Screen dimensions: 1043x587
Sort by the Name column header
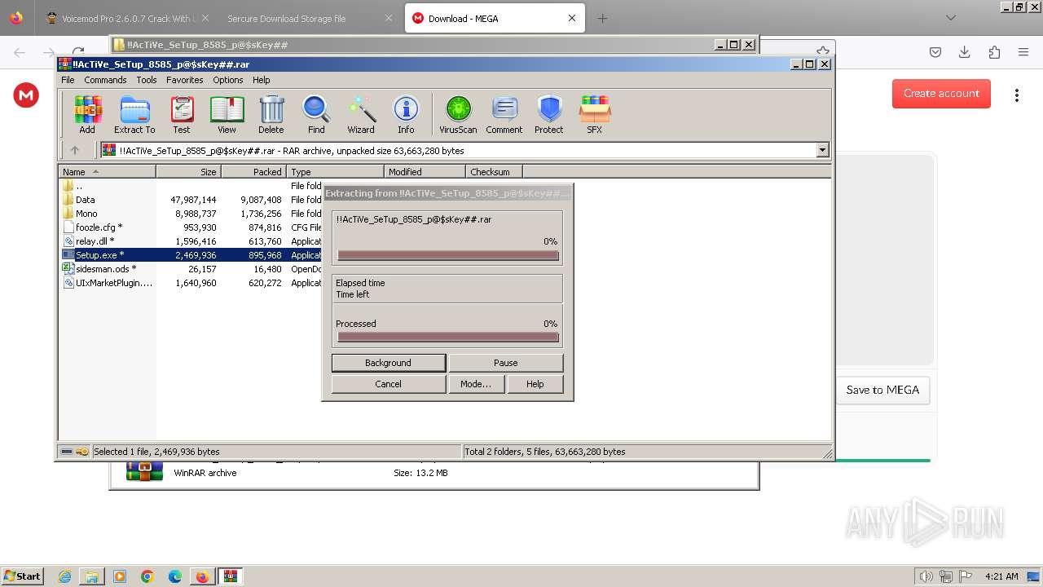click(x=107, y=171)
